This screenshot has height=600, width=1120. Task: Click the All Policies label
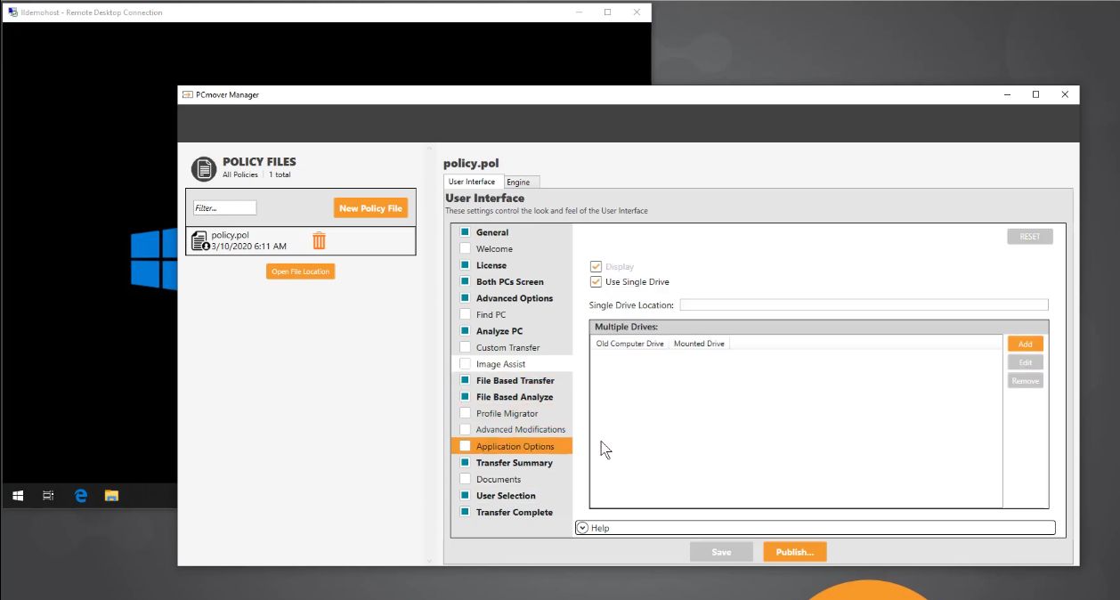coord(240,174)
